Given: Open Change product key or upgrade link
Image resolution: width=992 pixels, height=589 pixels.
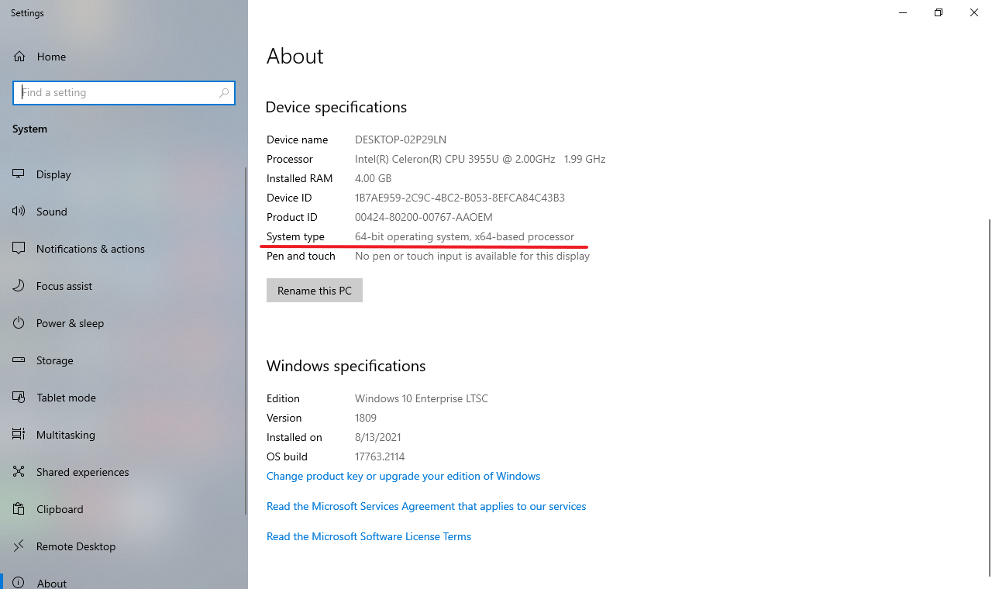Looking at the screenshot, I should coord(403,476).
